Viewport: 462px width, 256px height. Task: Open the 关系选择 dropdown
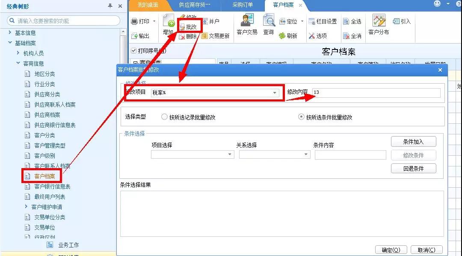306,154
